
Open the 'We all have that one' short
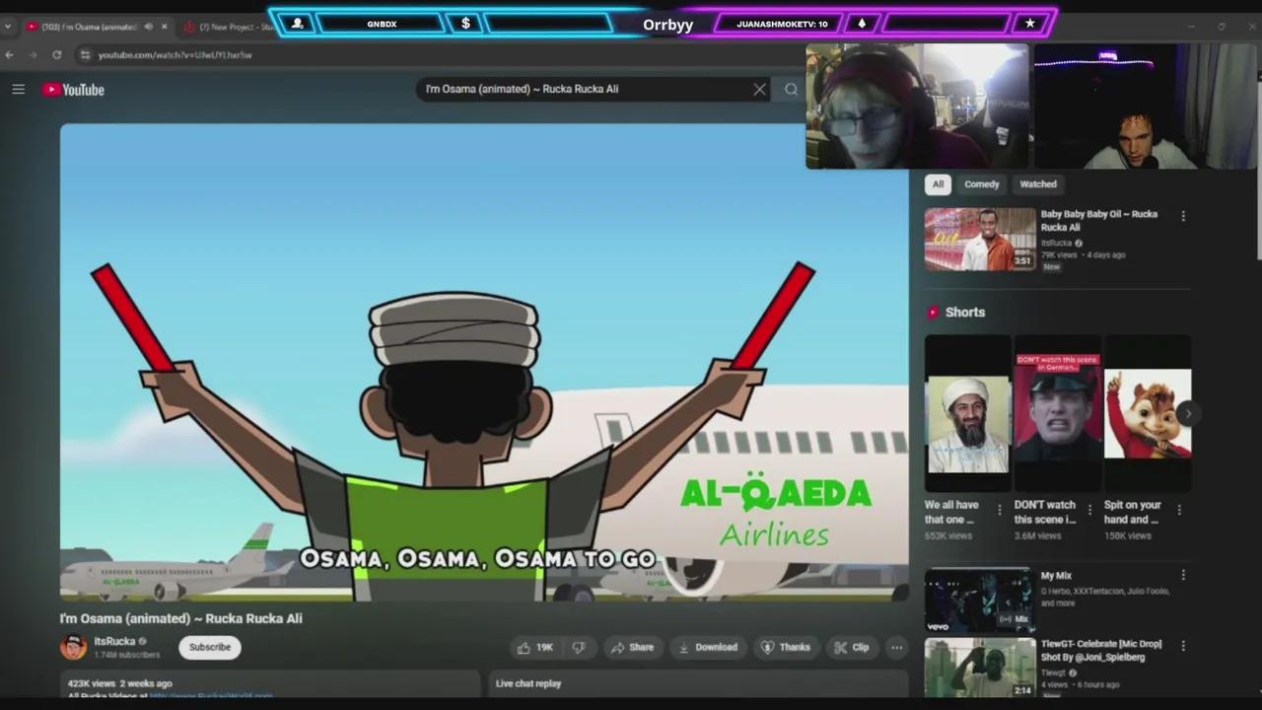968,414
